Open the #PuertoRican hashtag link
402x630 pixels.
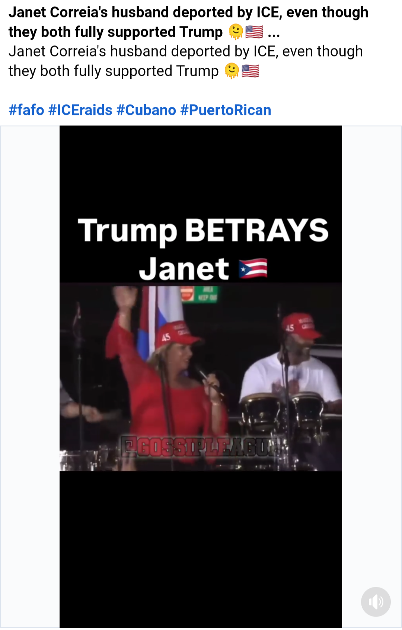point(226,110)
